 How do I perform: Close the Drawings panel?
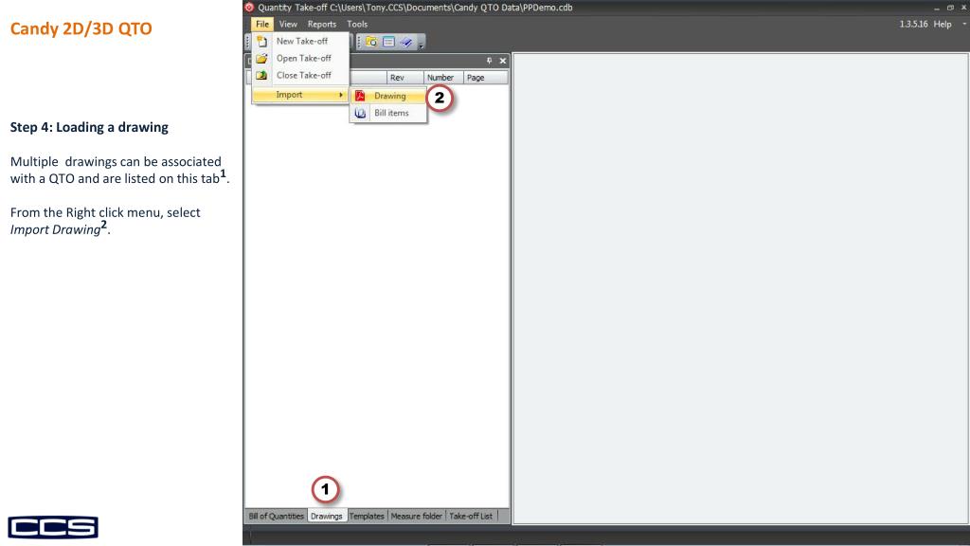503,61
